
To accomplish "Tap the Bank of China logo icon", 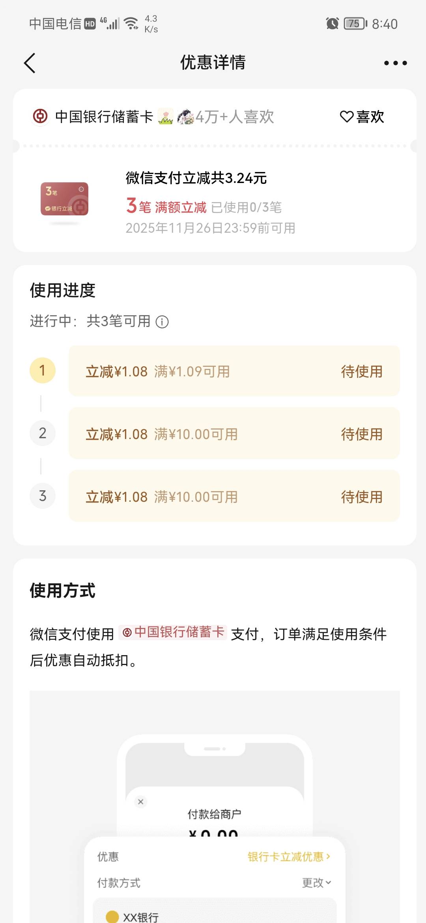I will click(40, 117).
